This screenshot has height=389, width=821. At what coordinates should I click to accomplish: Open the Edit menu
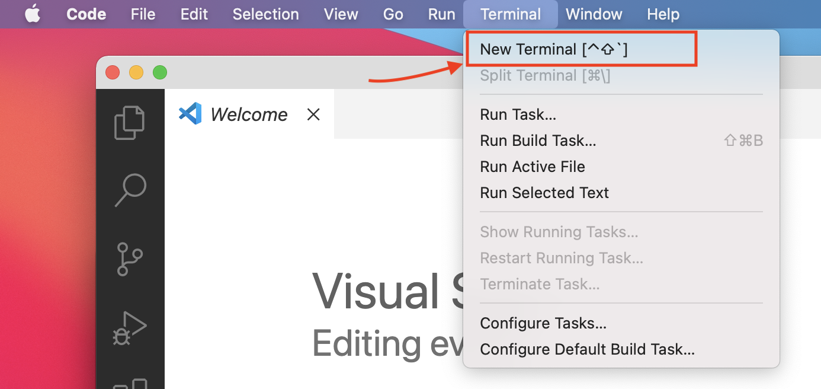tap(194, 14)
